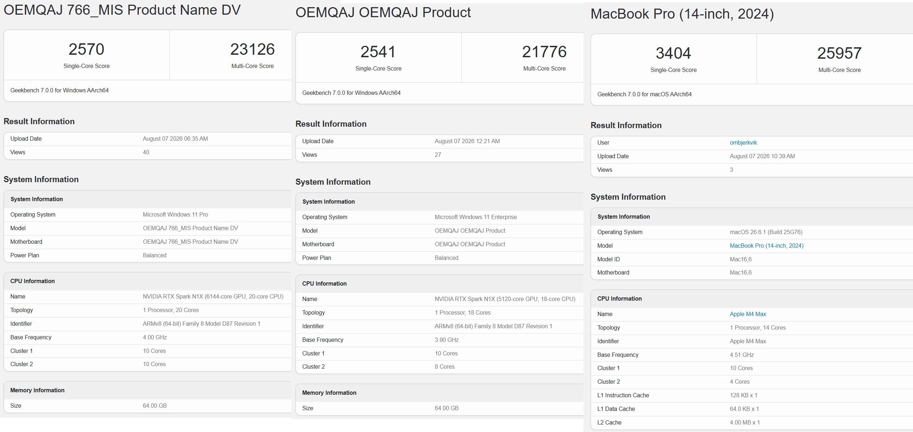Click the base frequency '3.90 GHz'
The height and width of the screenshot is (432, 913).
tap(447, 340)
